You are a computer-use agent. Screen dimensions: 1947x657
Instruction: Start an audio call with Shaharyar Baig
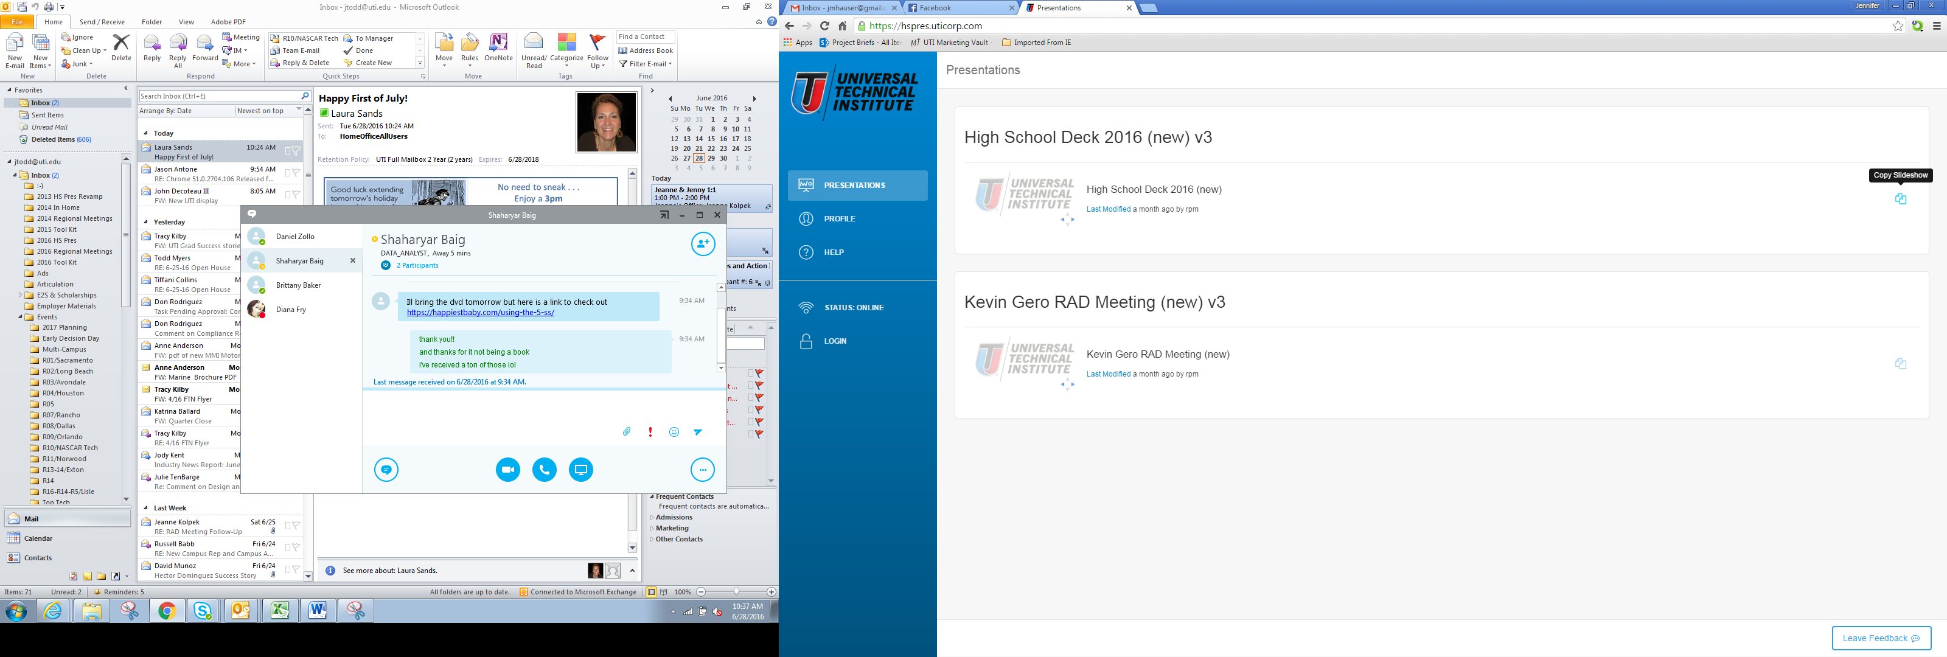(544, 470)
